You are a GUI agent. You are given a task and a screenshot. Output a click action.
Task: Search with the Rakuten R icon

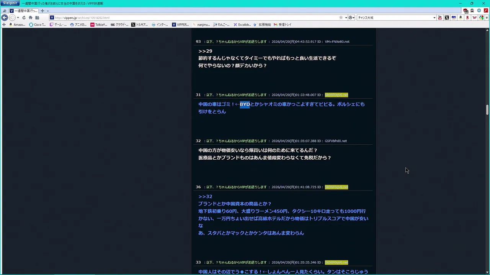[x=467, y=18]
